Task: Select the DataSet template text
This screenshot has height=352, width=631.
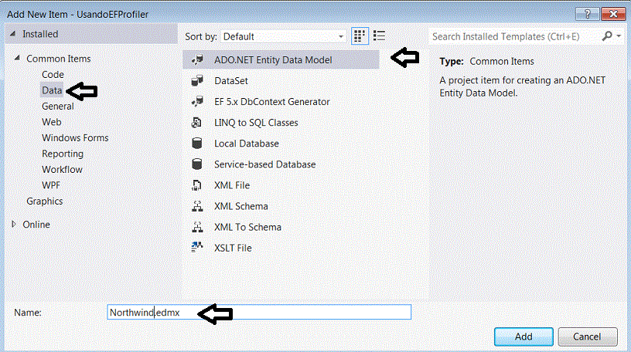Action: pyautogui.click(x=231, y=81)
